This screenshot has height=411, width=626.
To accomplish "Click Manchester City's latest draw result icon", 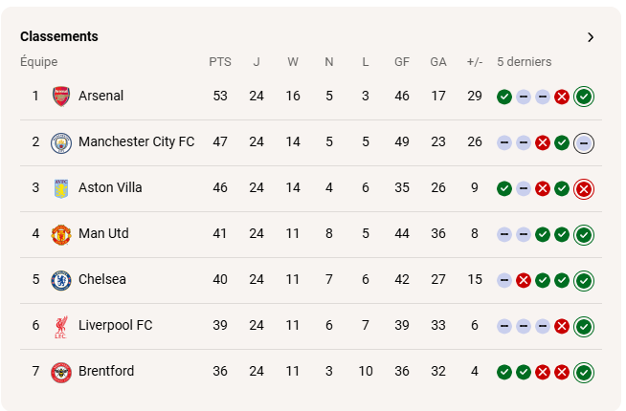I will point(584,142).
